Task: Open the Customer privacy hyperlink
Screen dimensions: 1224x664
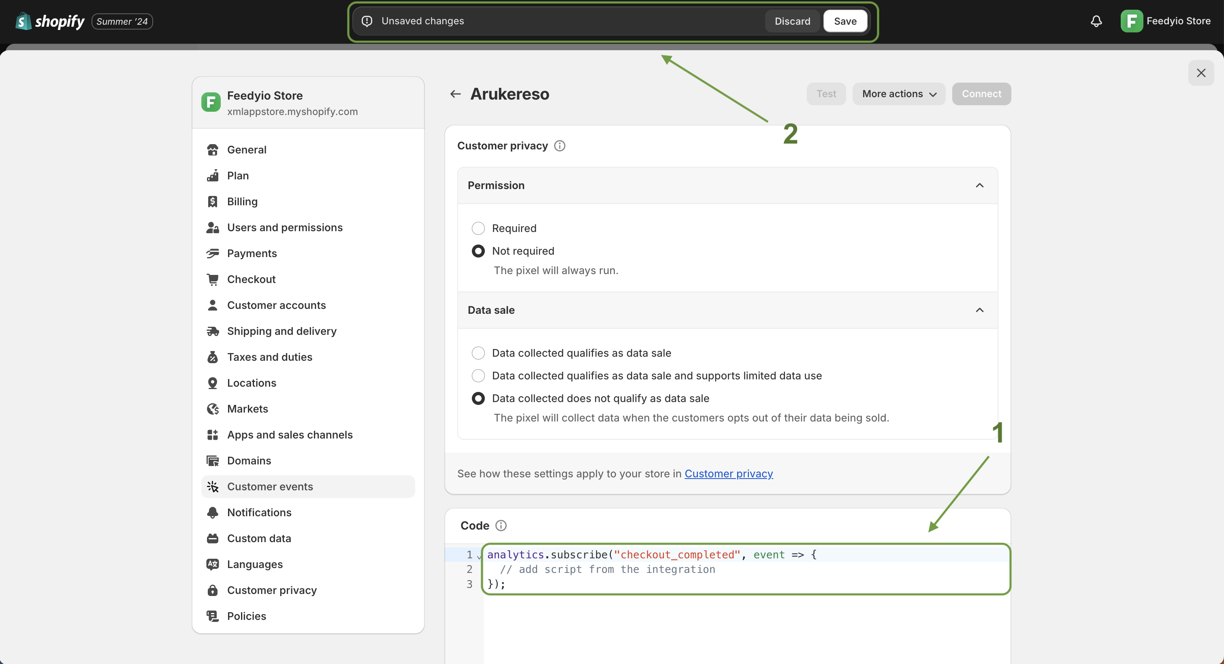Action: 728,474
